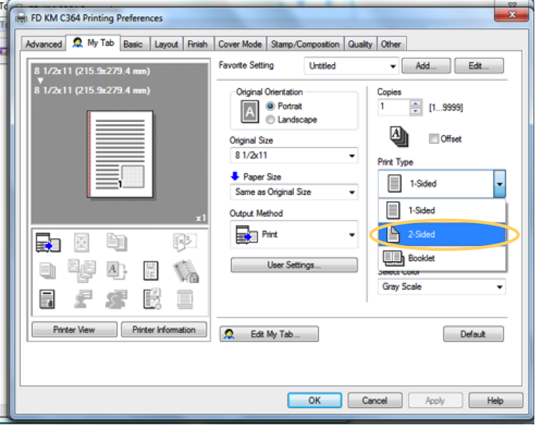Image resolution: width=535 pixels, height=425 pixels.
Task: Click the print output icon with blue arrow
Action: (x=48, y=242)
